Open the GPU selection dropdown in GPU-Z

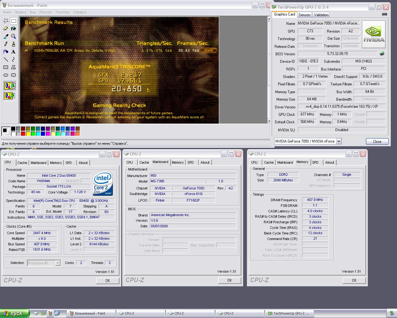pos(339,141)
